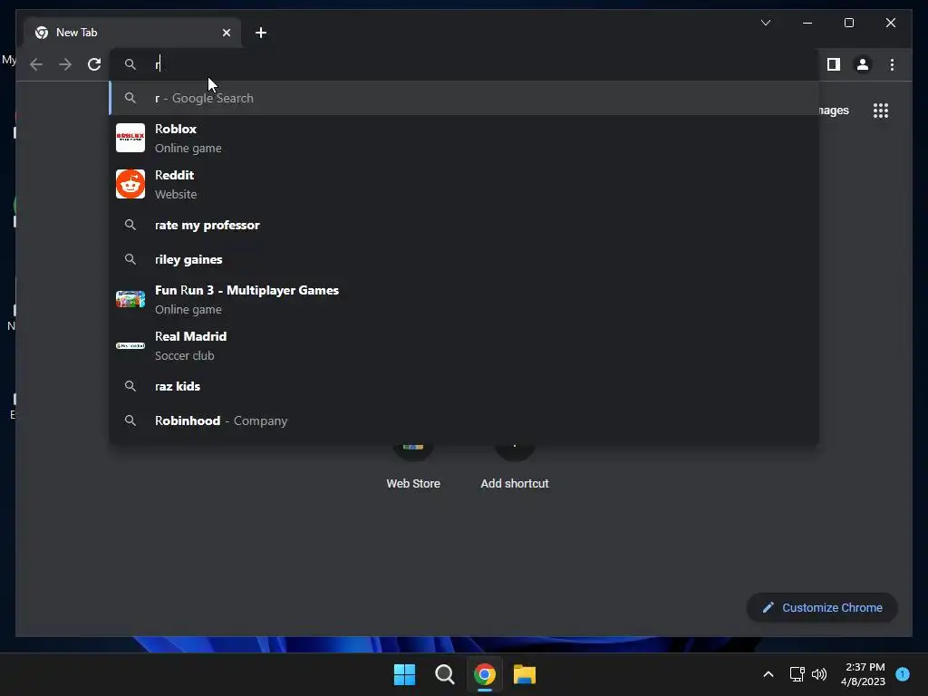Viewport: 928px width, 696px height.
Task: Open the Web Store shortcut
Action: coord(413,468)
